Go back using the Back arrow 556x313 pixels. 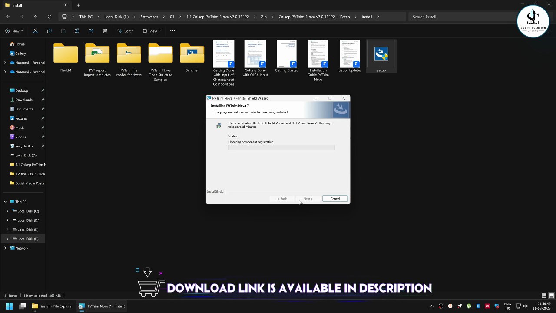tap(8, 17)
